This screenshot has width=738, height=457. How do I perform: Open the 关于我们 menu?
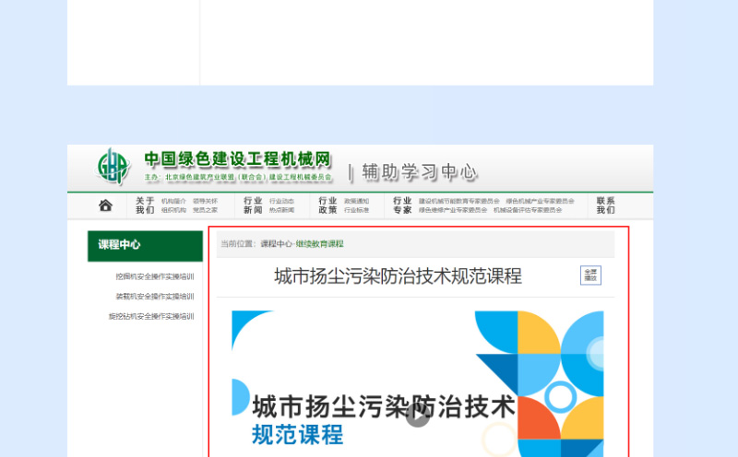point(145,205)
